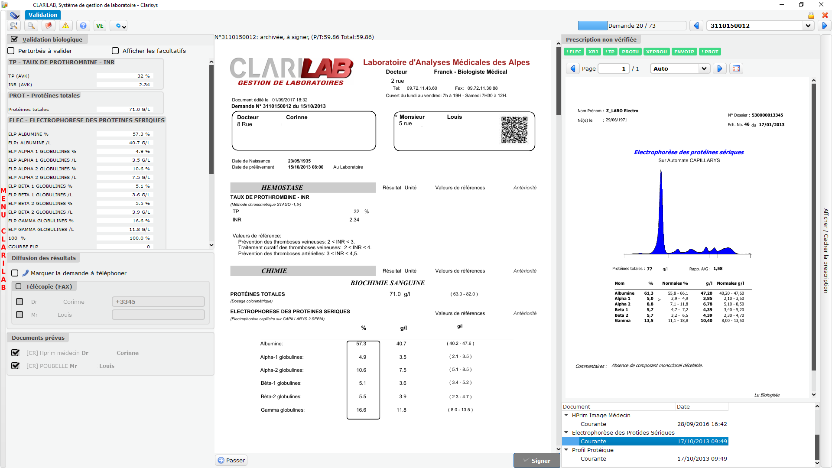Click the page number input field
The height and width of the screenshot is (468, 832).
(613, 68)
